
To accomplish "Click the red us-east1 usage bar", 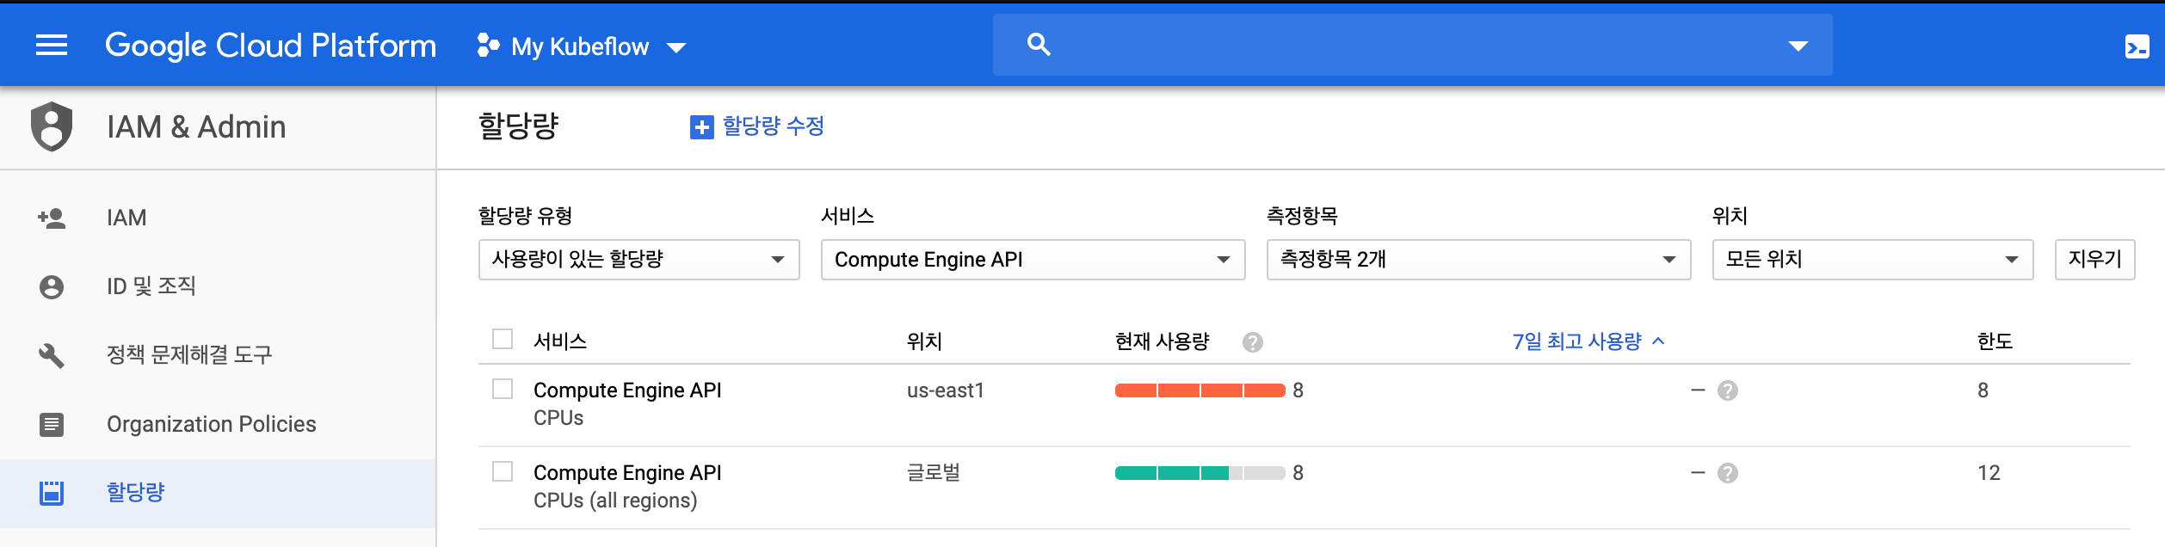I will click(x=1200, y=390).
